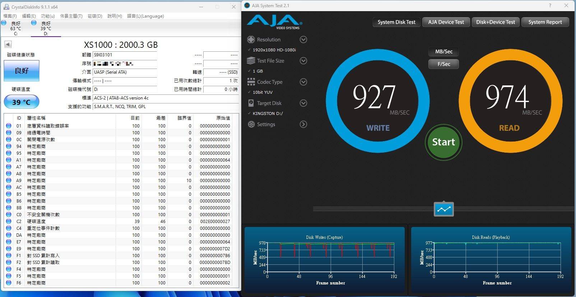
Task: Click the Codec Type film icon
Action: tap(251, 82)
